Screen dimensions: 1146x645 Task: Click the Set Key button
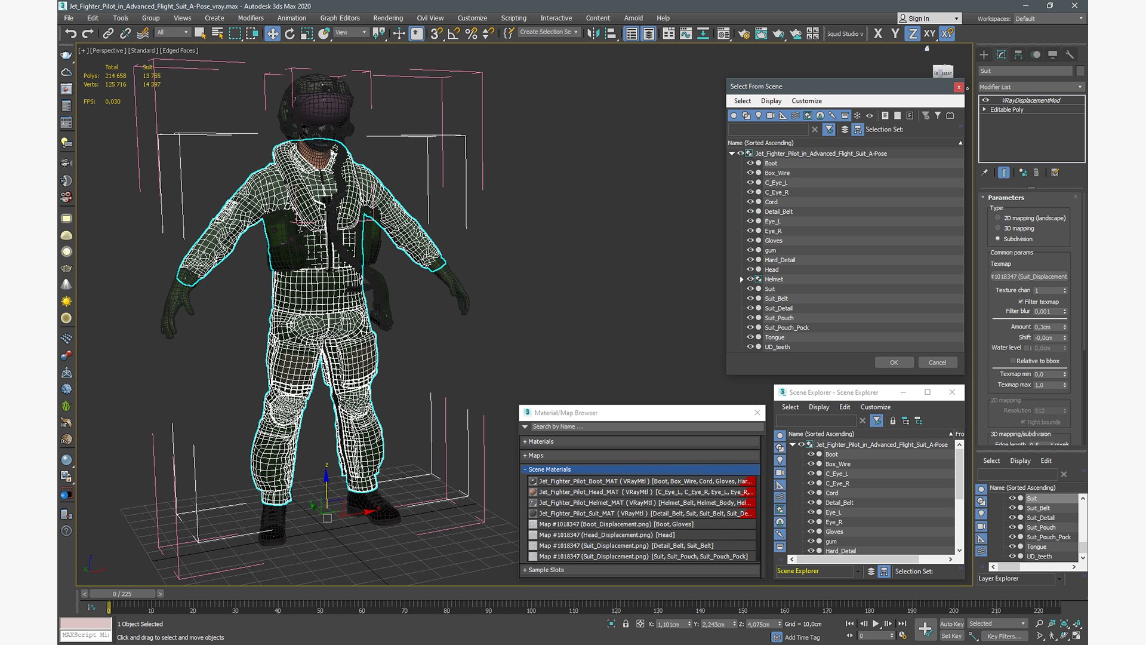coord(951,636)
